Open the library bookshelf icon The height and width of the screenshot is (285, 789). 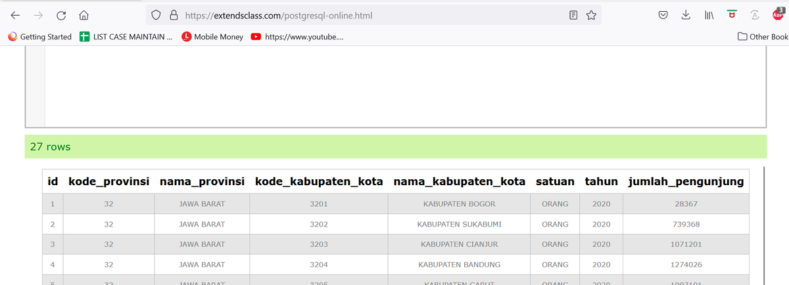click(709, 15)
